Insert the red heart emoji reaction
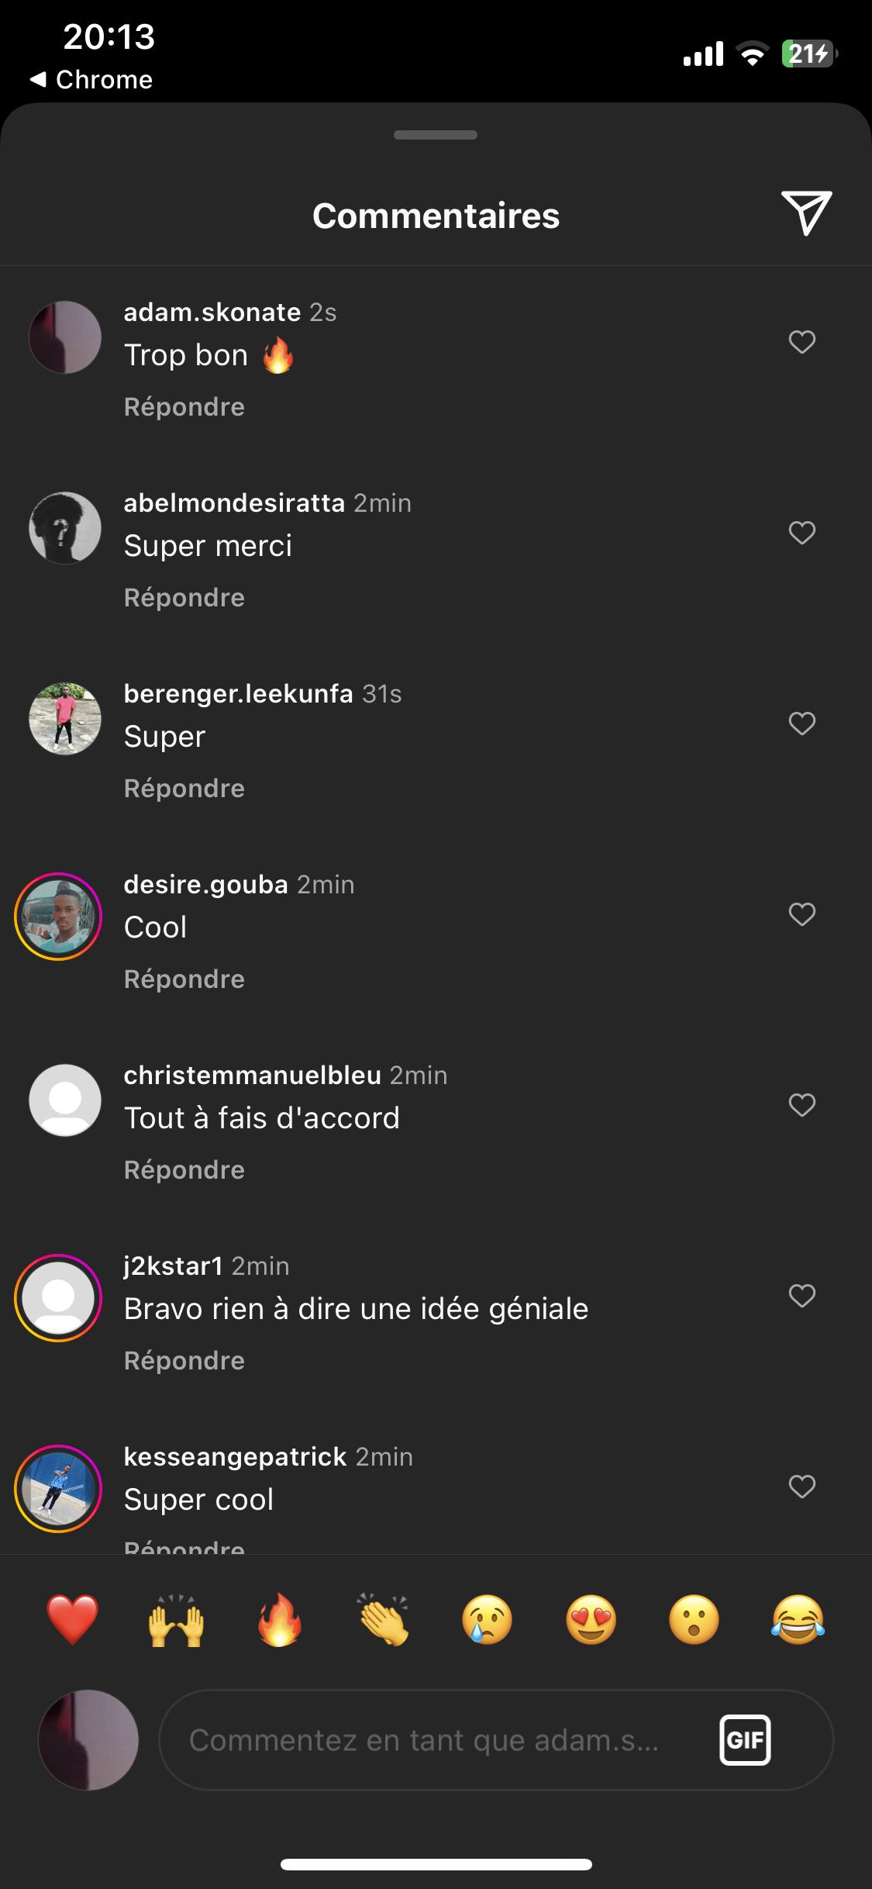This screenshot has height=1889, width=872. pyautogui.click(x=73, y=1620)
